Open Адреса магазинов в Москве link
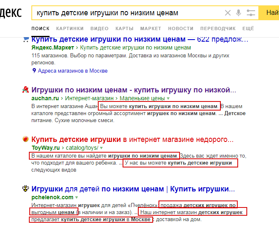This screenshot has height=231, width=279. click(x=73, y=71)
